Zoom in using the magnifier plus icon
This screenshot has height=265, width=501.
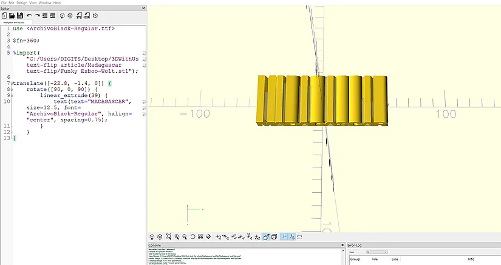(177, 236)
